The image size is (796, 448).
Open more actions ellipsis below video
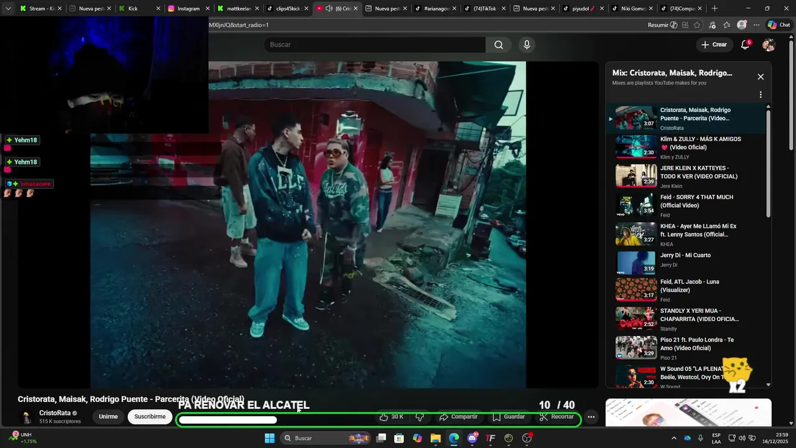pyautogui.click(x=591, y=417)
